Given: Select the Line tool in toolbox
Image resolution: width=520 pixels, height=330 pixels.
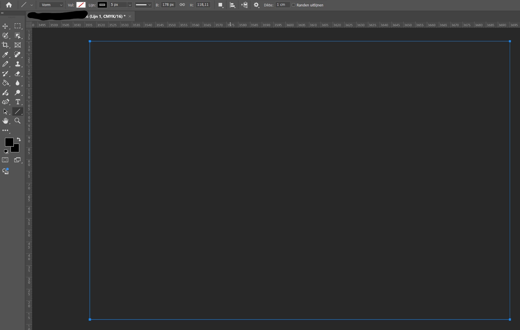Looking at the screenshot, I should pos(18,112).
